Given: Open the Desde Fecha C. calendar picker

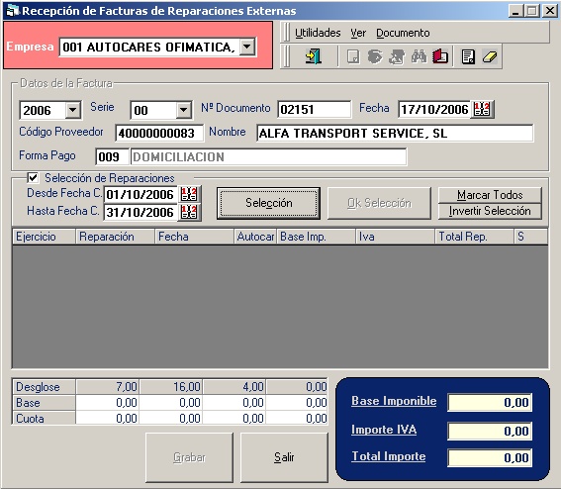Looking at the screenshot, I should click(x=189, y=194).
